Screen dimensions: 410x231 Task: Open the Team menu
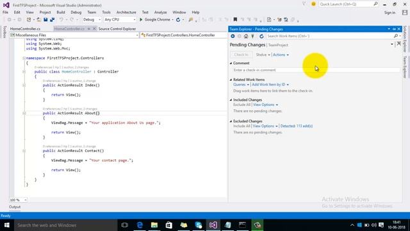tap(92, 12)
